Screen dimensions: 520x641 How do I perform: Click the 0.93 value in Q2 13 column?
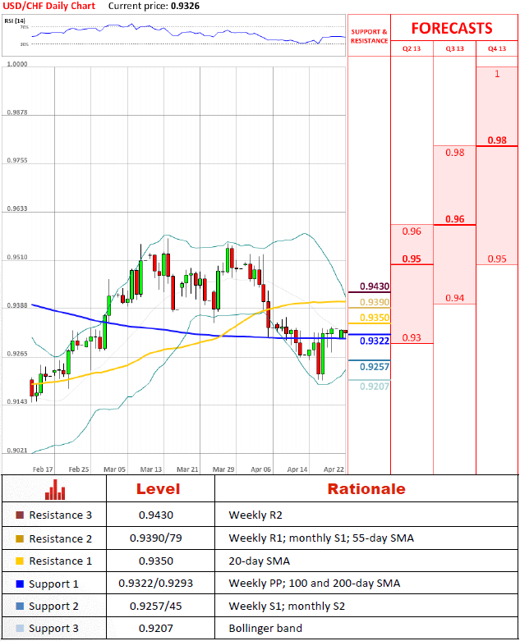(x=412, y=337)
